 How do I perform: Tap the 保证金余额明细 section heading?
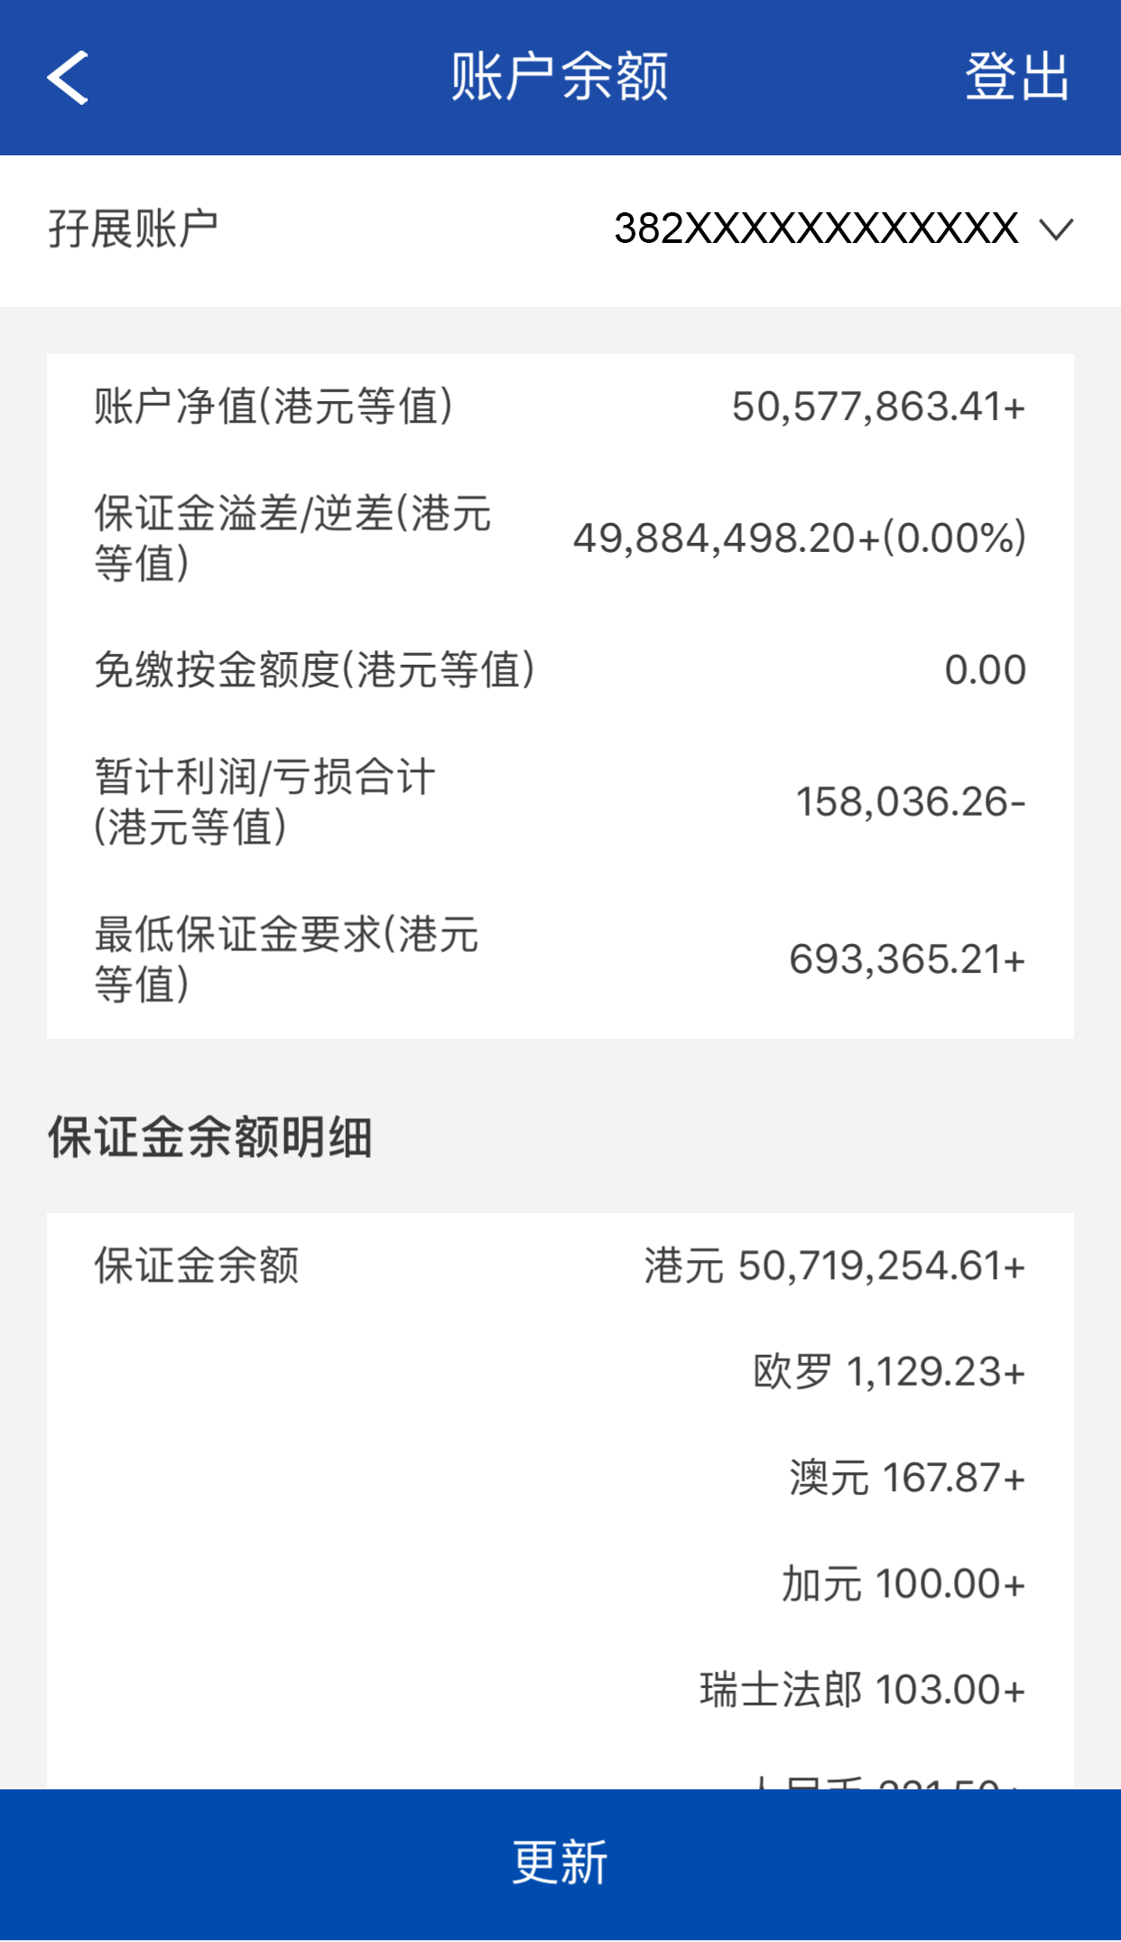(210, 1136)
